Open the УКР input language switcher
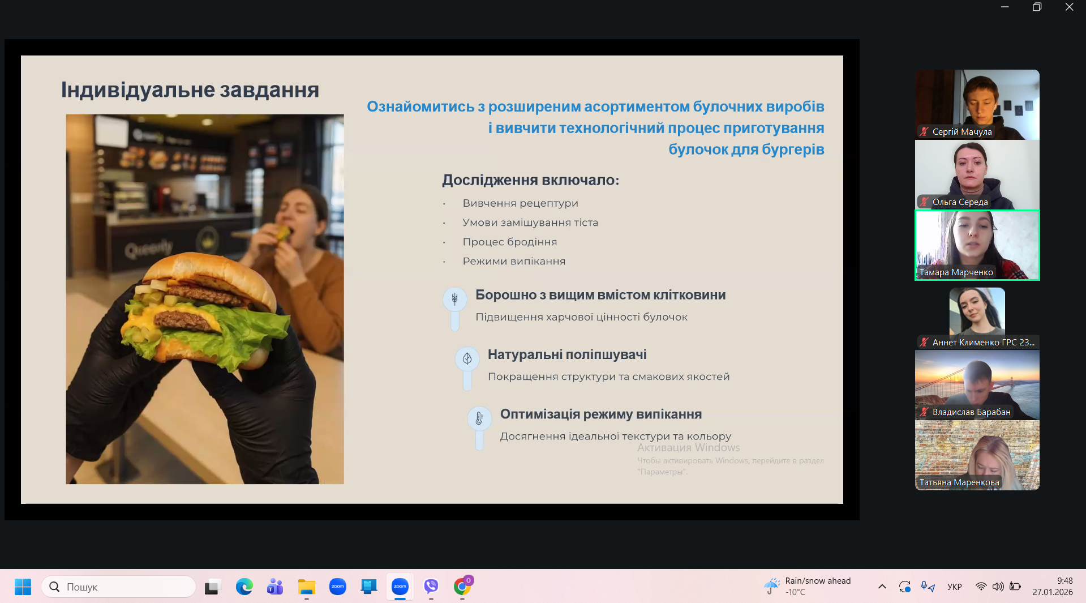 (955, 587)
